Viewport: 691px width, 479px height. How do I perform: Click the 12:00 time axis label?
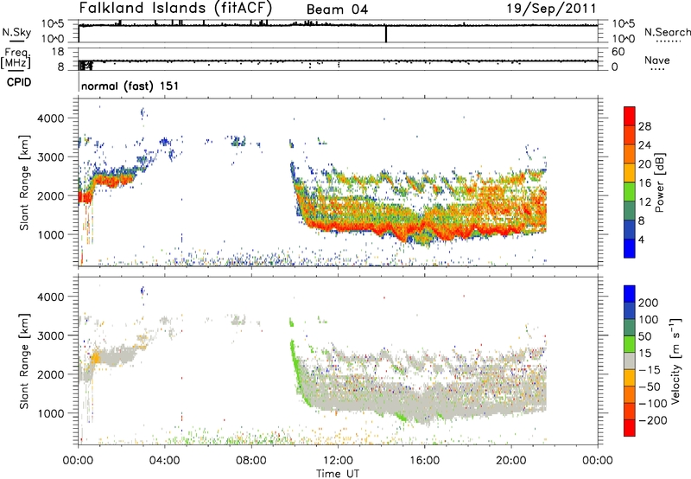click(x=338, y=461)
